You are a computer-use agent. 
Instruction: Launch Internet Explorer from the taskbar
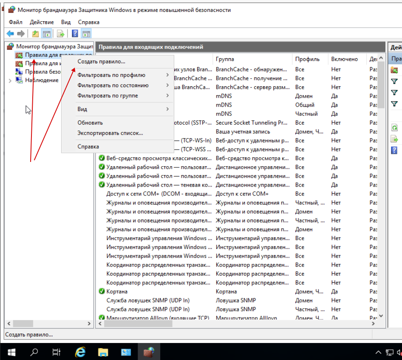(80, 352)
